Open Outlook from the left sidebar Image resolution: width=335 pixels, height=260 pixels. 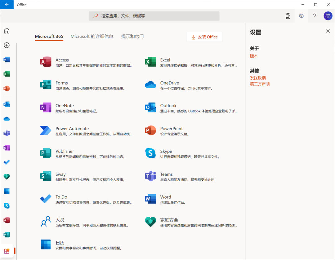click(x=7, y=104)
